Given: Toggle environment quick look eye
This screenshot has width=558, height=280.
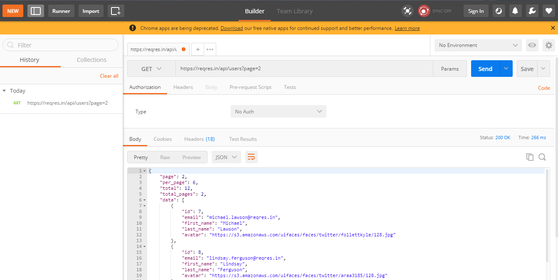Looking at the screenshot, I should (532, 45).
